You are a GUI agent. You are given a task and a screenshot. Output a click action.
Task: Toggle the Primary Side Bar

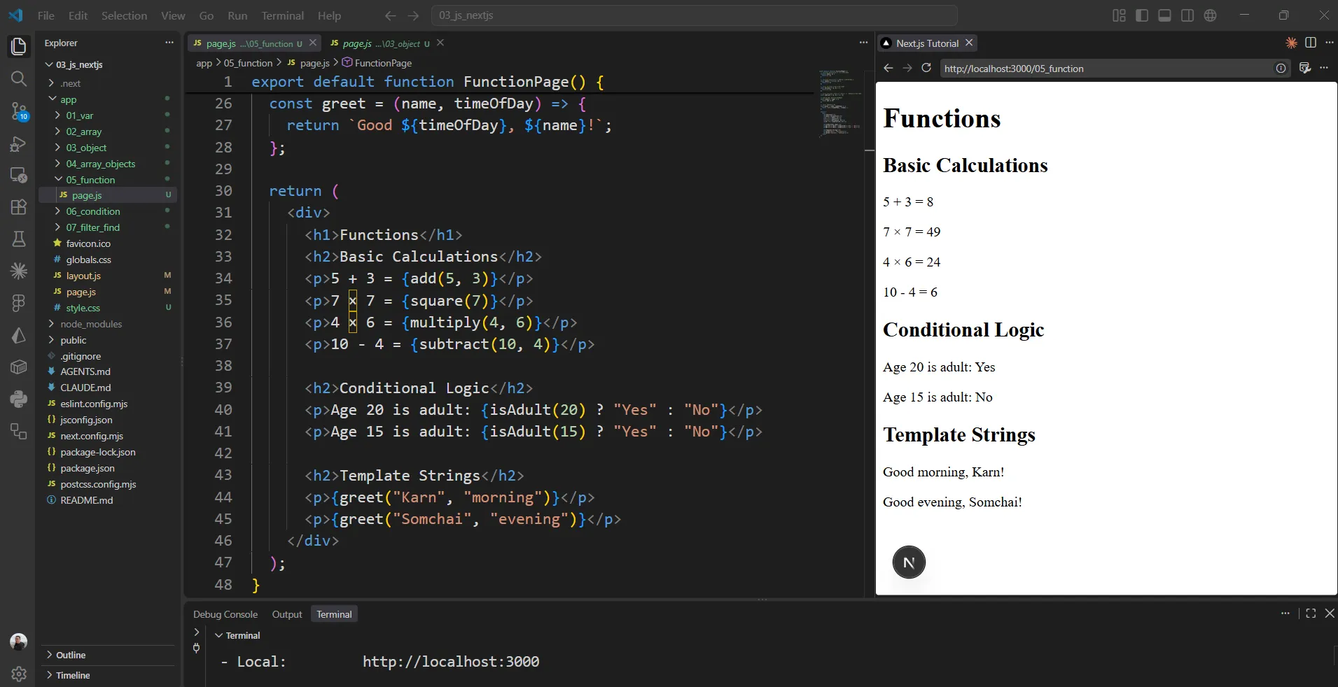[x=1142, y=15]
